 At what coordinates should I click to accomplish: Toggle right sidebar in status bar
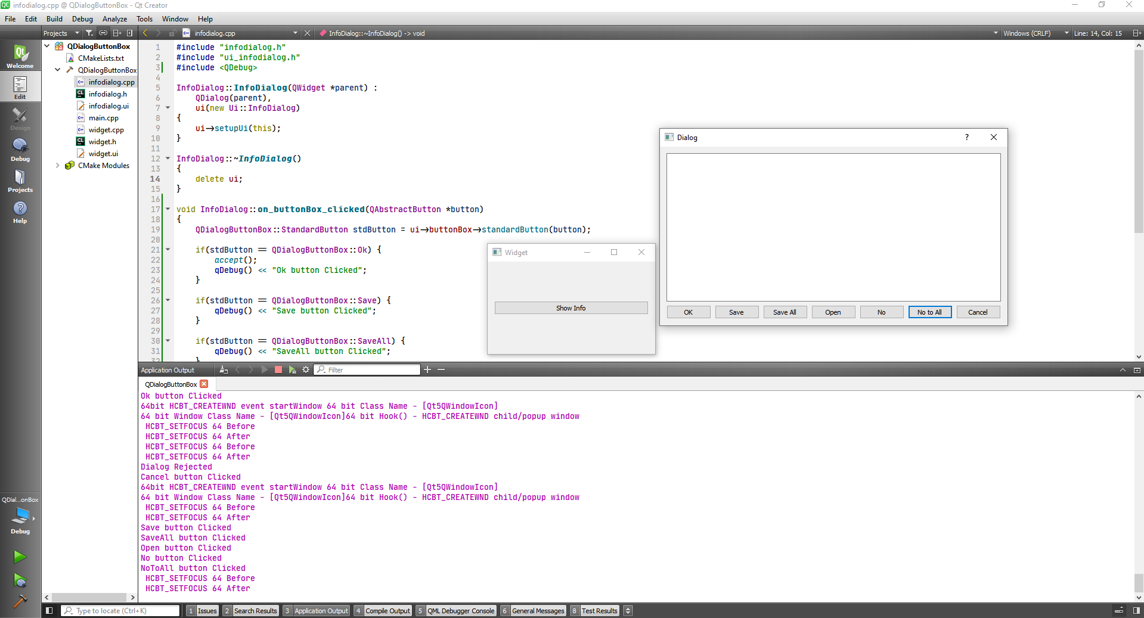pos(1136,611)
